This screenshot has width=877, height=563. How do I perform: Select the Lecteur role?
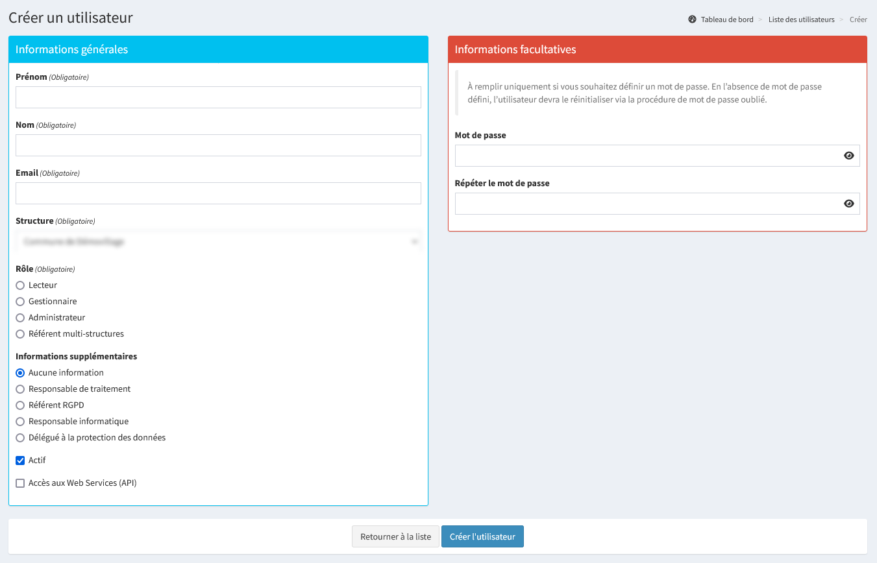point(20,285)
